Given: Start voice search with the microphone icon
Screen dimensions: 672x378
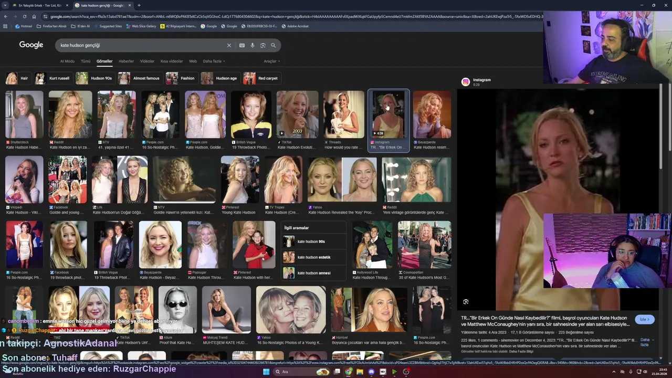Looking at the screenshot, I should pyautogui.click(x=253, y=45).
